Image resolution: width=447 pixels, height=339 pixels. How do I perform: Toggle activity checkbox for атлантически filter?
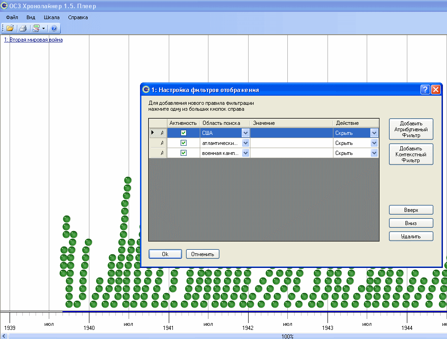[184, 143]
